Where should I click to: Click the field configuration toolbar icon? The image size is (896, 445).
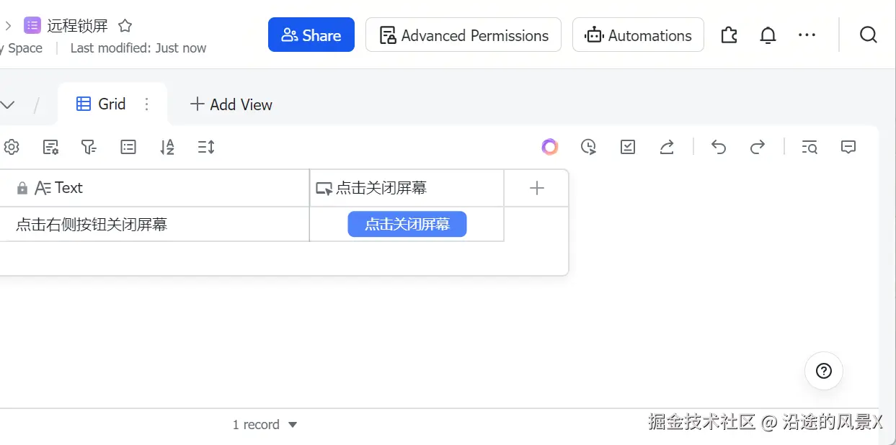[x=50, y=148]
